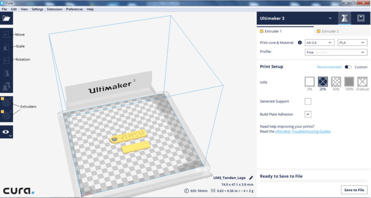Viewport: 371px width, 198px height.
Task: Open the Help menu
Action: 90,9
